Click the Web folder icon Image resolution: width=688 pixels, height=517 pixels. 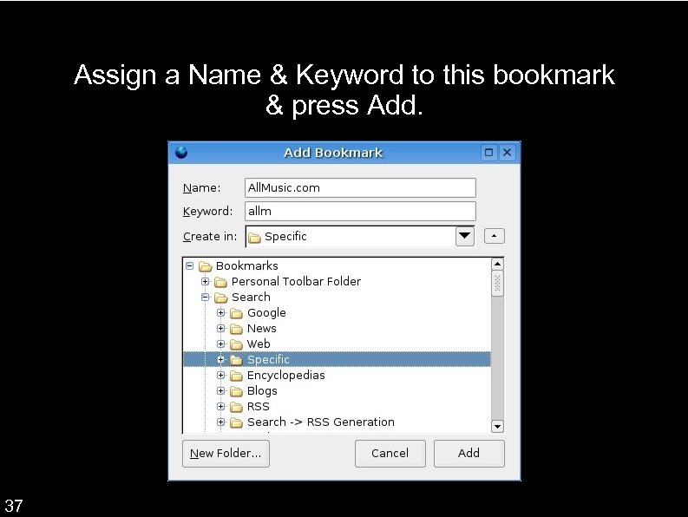click(x=237, y=344)
